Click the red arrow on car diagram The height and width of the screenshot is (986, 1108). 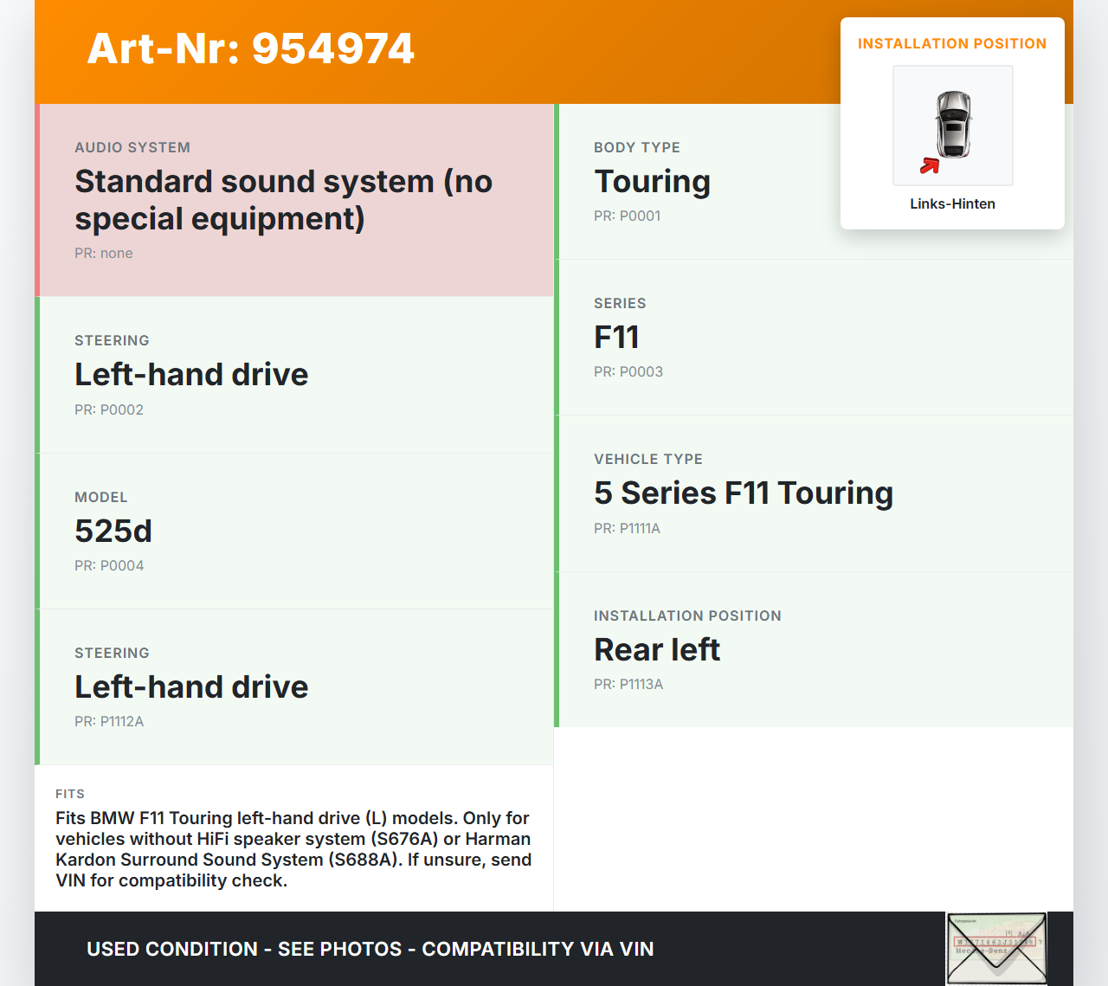[x=930, y=165]
